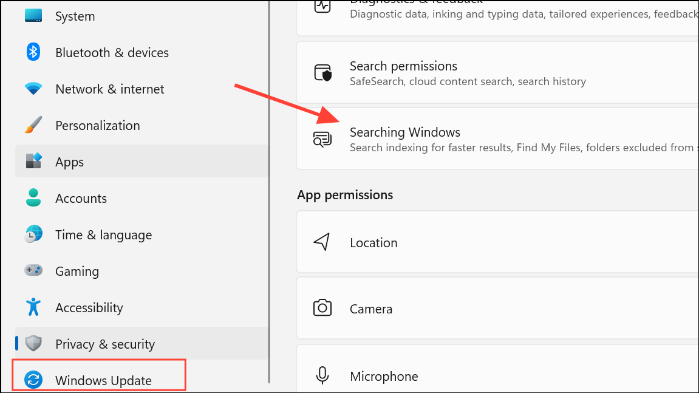Click the Privacy & security shield icon
Screen dimensions: 699x393
click(x=33, y=343)
